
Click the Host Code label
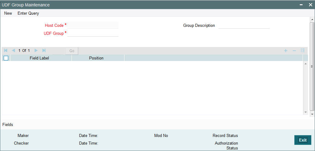click(54, 25)
